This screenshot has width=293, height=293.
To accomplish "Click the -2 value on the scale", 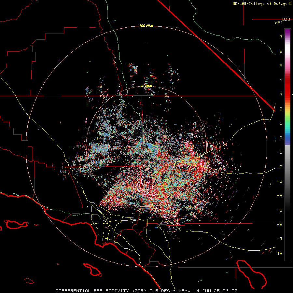I will (x=280, y=167).
